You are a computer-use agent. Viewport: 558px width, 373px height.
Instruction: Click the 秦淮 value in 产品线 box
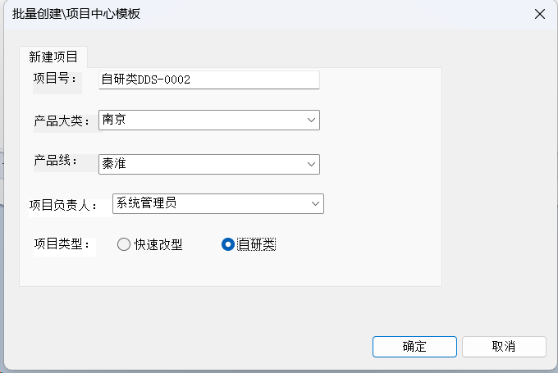[114, 164]
